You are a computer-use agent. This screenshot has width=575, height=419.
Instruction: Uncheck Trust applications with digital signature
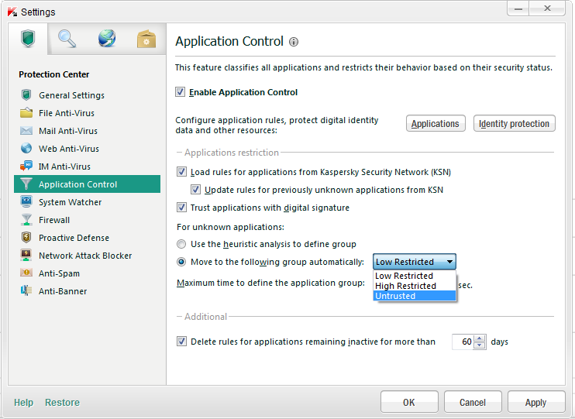coord(182,208)
